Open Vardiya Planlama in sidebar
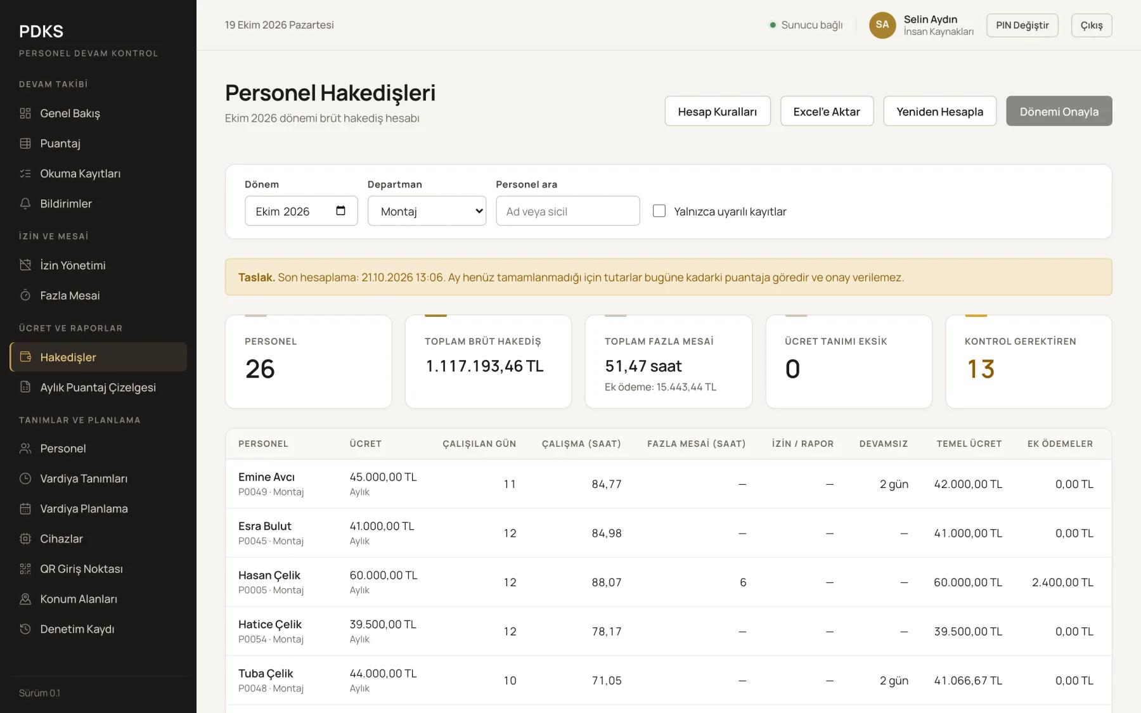 tap(98, 508)
